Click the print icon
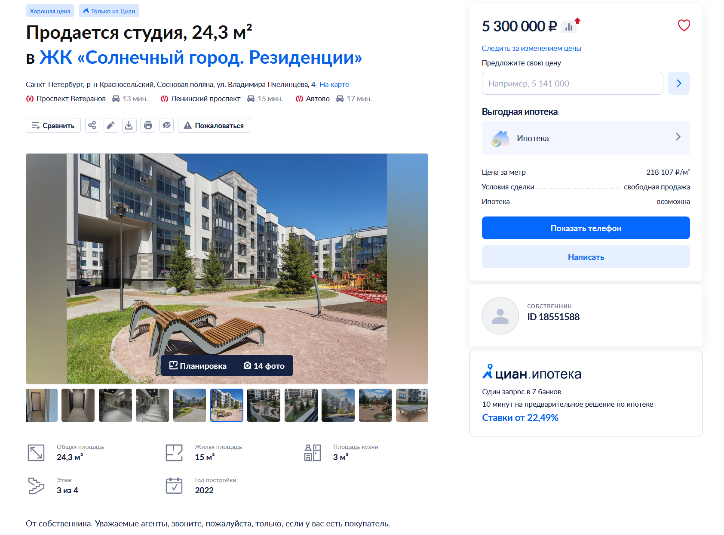The width and height of the screenshot is (724, 535). click(148, 125)
